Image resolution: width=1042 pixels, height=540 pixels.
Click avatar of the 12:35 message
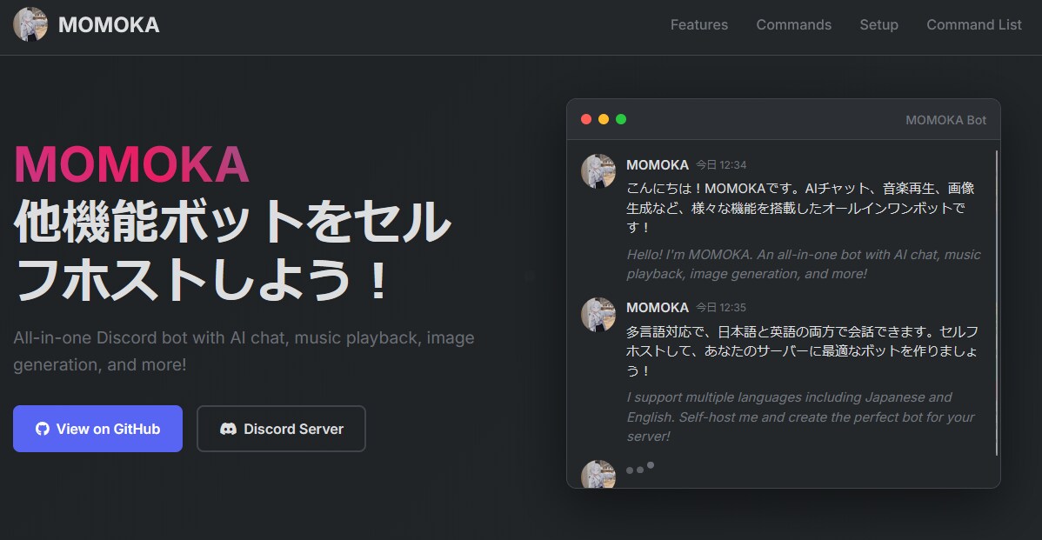598,314
